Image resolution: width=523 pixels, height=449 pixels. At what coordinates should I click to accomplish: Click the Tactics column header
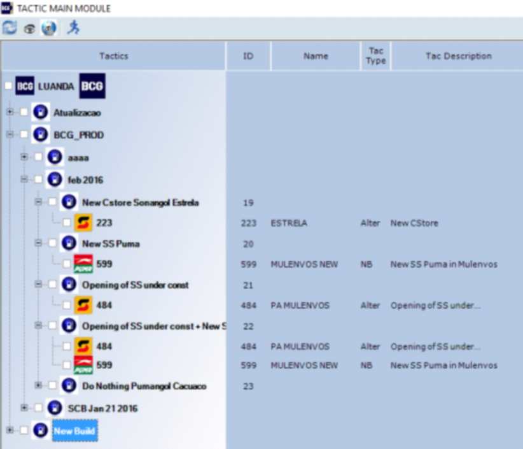click(114, 56)
